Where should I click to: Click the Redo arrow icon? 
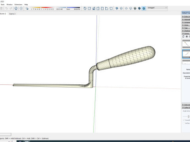pos(11,9)
